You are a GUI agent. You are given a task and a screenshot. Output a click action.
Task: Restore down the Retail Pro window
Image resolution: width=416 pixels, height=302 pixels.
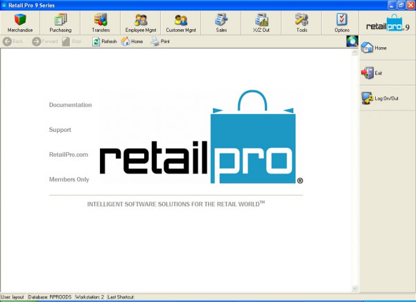401,6
